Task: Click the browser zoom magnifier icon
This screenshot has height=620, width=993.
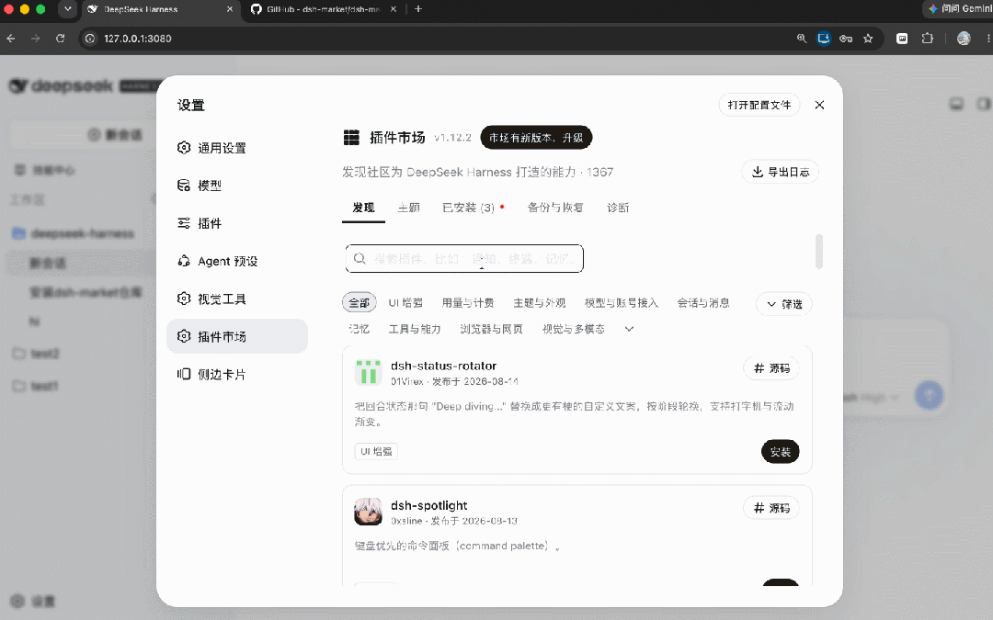Action: [802, 39]
